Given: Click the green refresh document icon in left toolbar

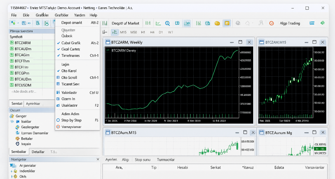Looking at the screenshot, I should (x=46, y=23).
